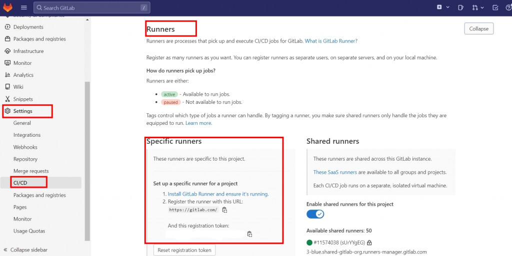Collapse the sidebar
This screenshot has width=512, height=256.
coord(25,250)
